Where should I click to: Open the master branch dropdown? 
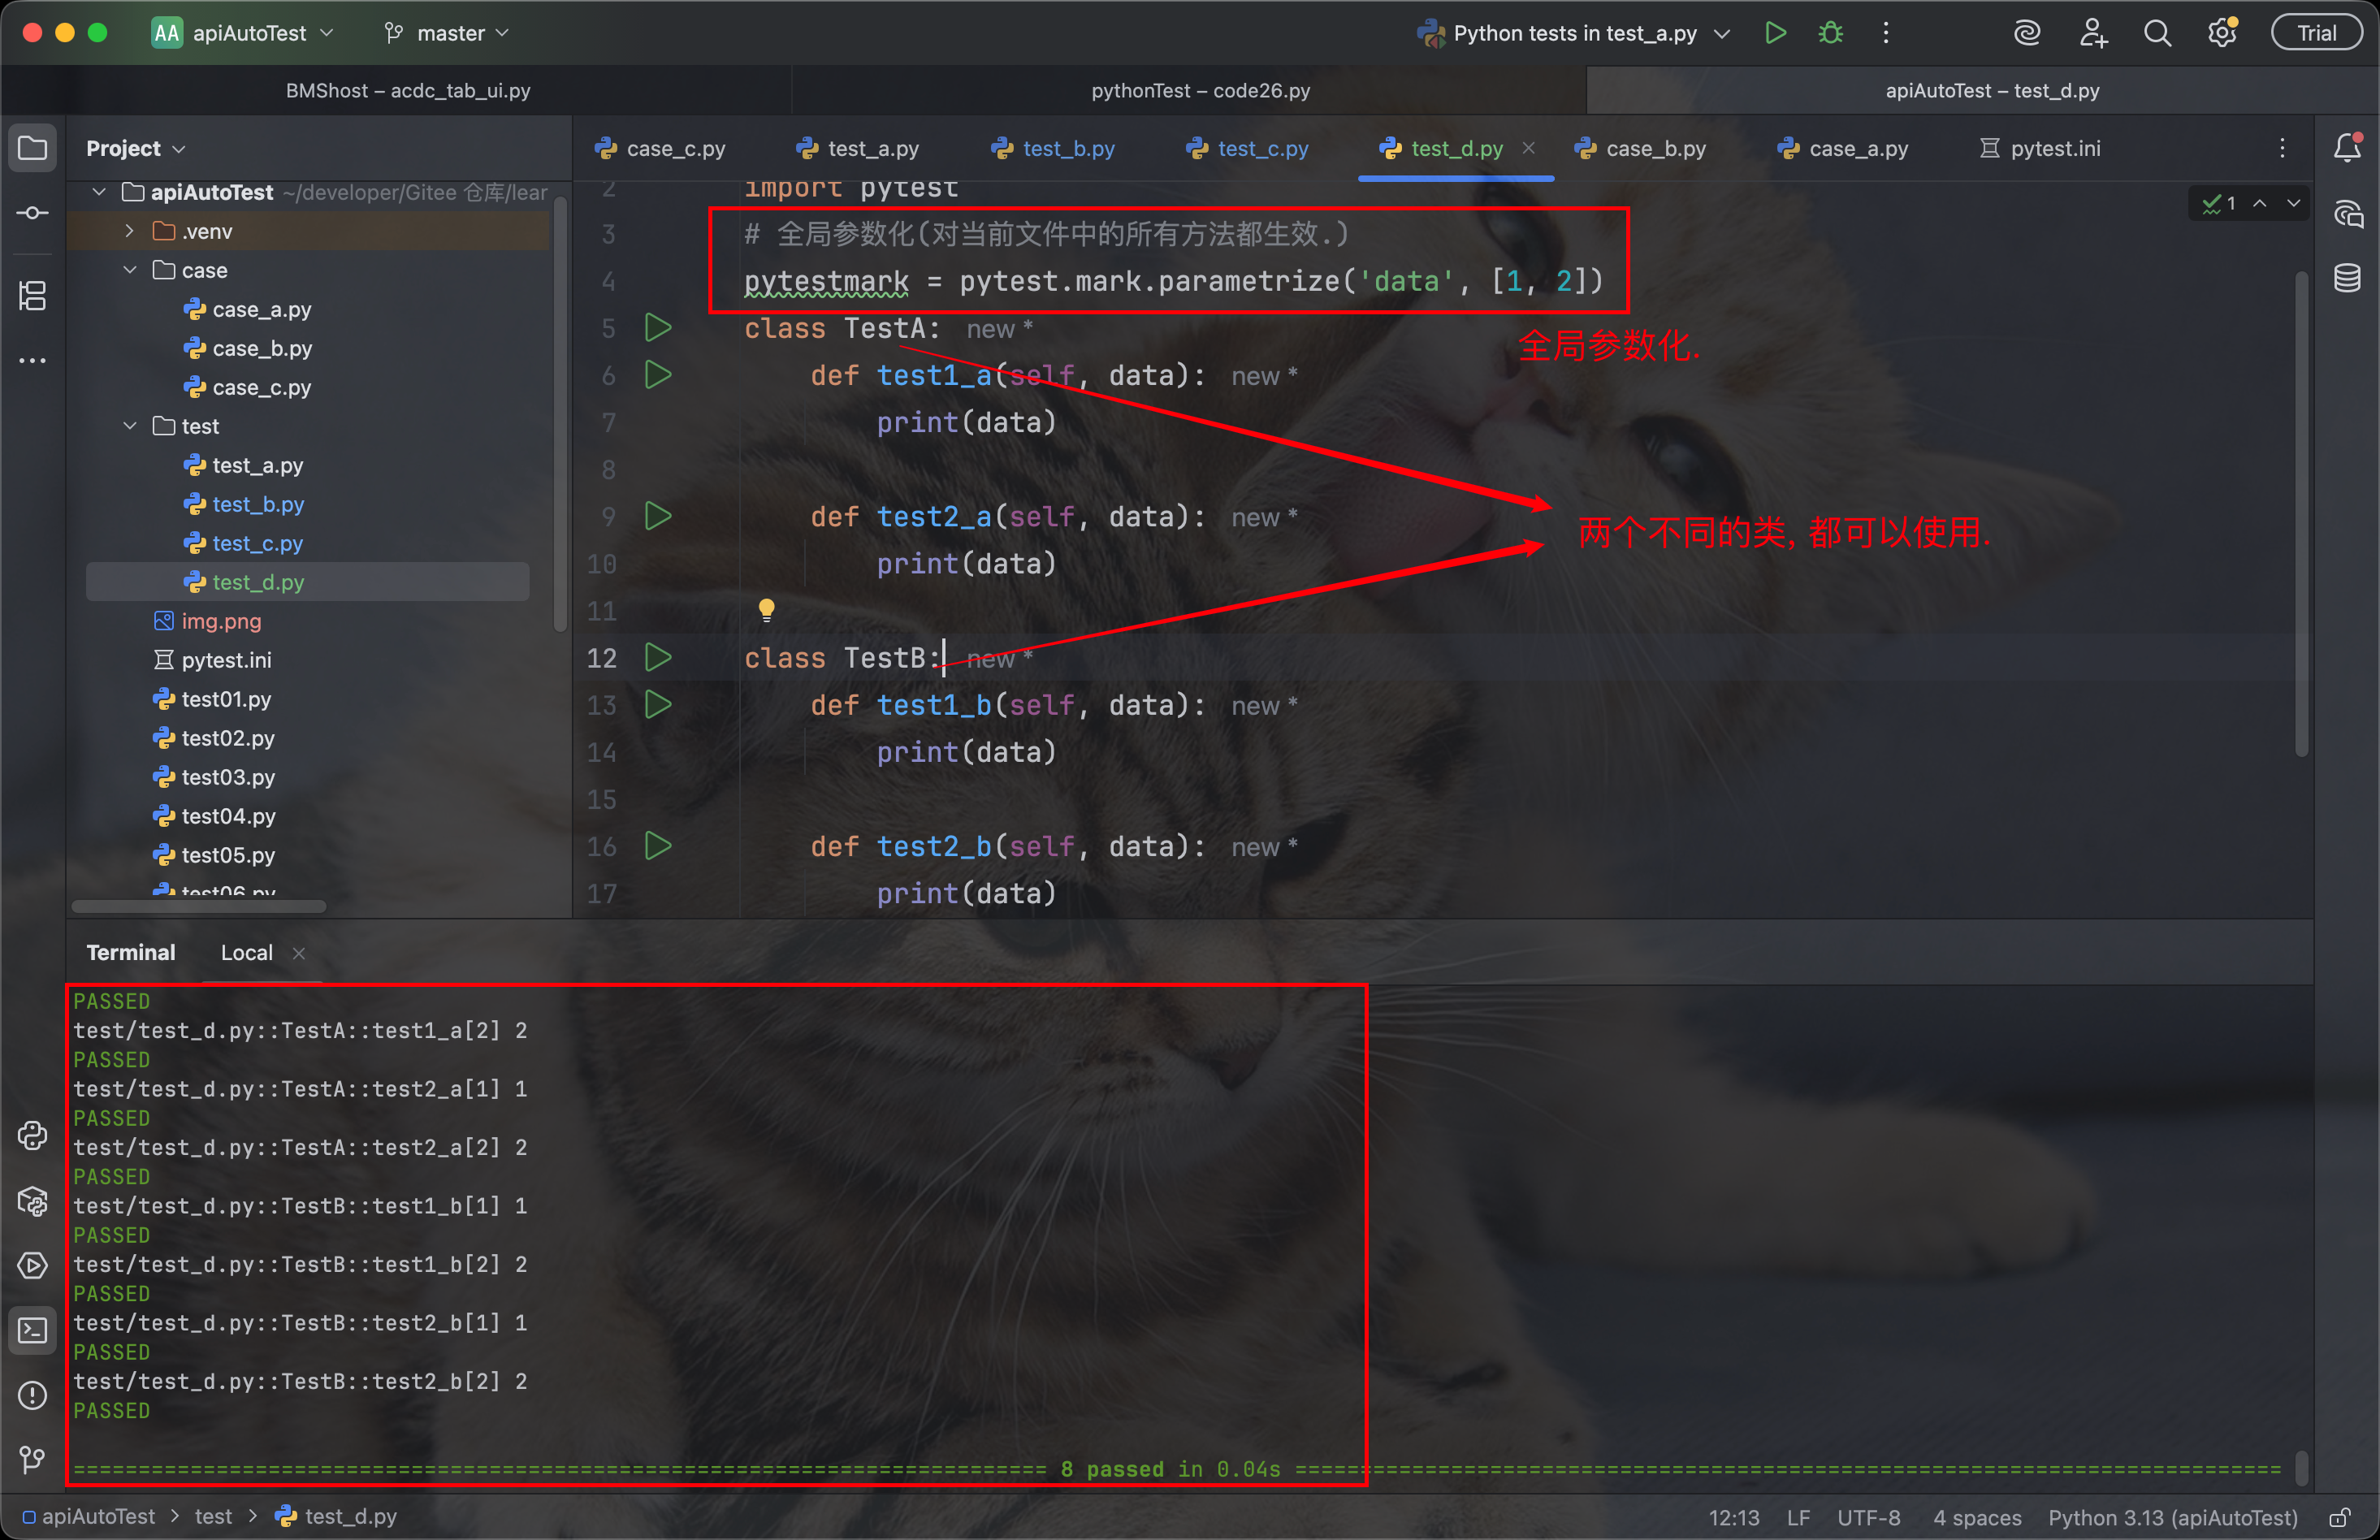pos(448,33)
